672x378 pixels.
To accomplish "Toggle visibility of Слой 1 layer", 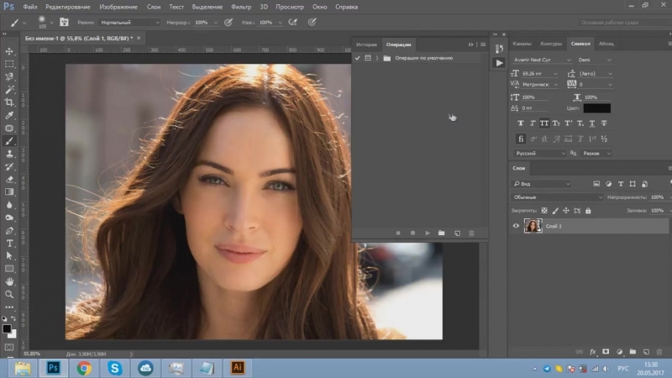I will click(x=517, y=226).
